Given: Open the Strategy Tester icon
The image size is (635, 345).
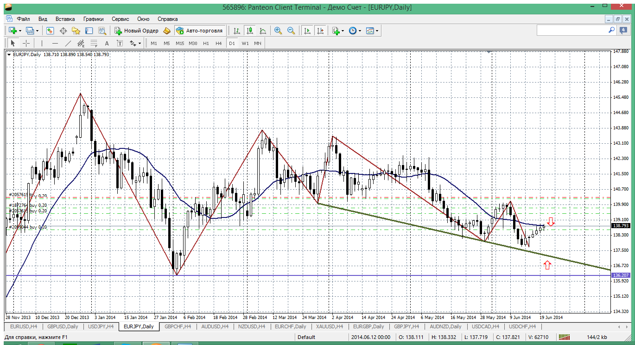Looking at the screenshot, I should click(x=102, y=31).
